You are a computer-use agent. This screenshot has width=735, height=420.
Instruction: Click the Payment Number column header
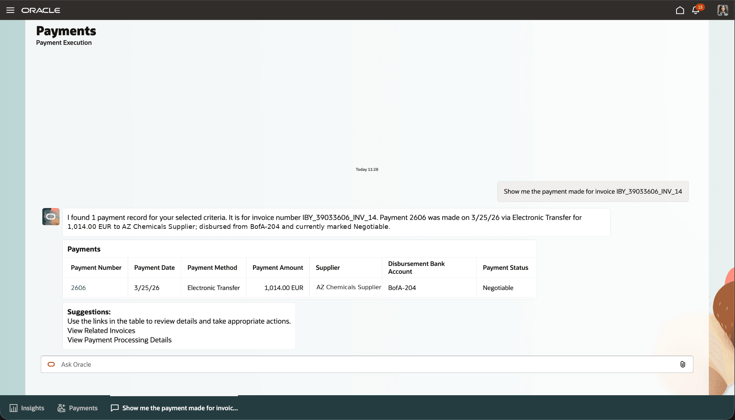click(x=96, y=268)
